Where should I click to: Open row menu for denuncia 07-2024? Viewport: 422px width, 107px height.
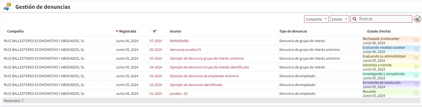pos(416,40)
